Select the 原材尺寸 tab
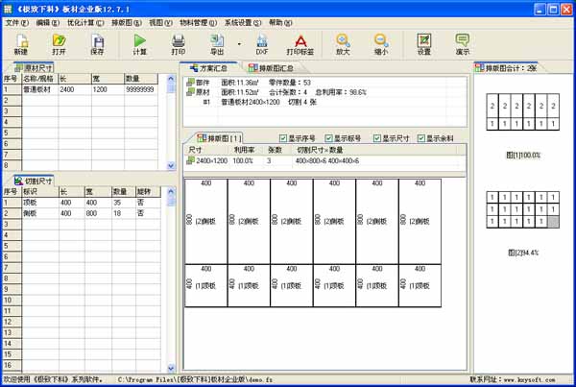 (x=35, y=68)
